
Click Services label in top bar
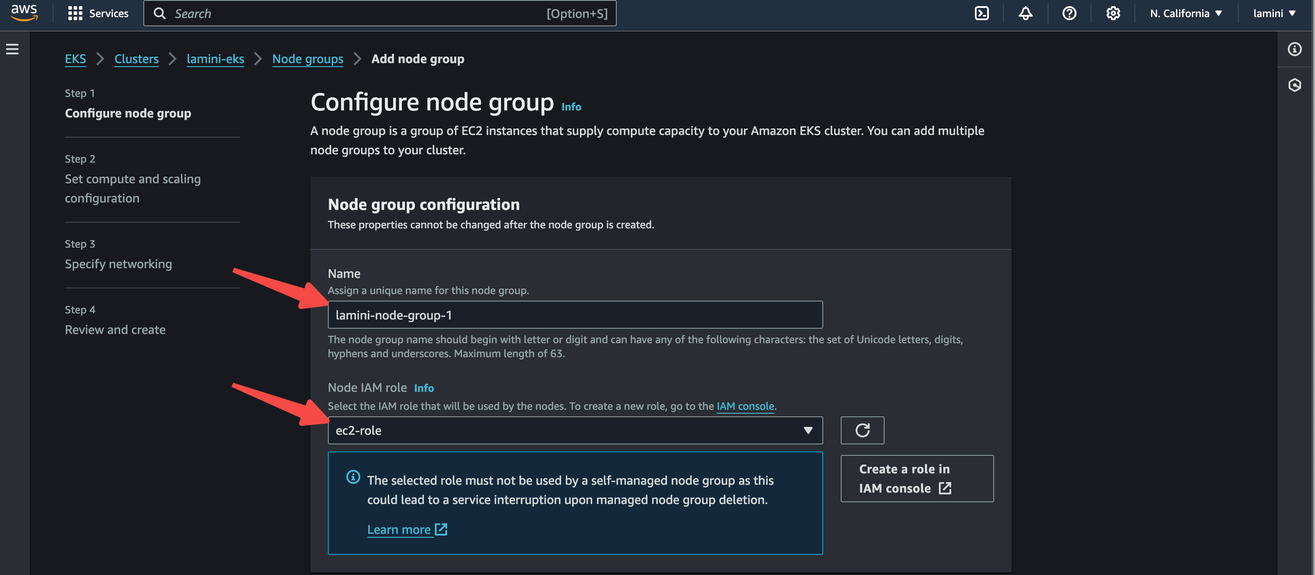coord(109,13)
